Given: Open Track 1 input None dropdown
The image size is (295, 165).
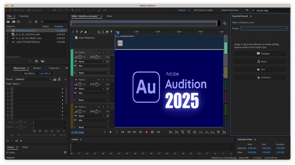Looking at the screenshot, I should [x=91, y=62].
